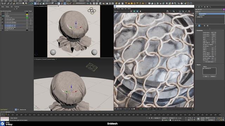Toggle eye of second modifier in stack
Screen dimensions: 225x126
coord(197,15)
